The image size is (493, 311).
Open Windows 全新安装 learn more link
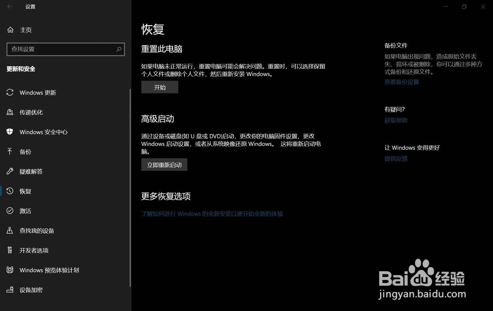[212, 214]
